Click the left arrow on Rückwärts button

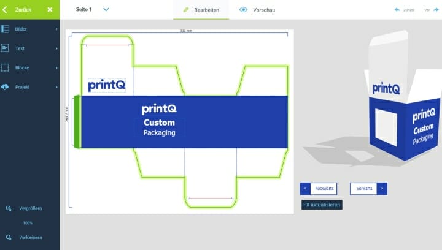[x=305, y=189]
